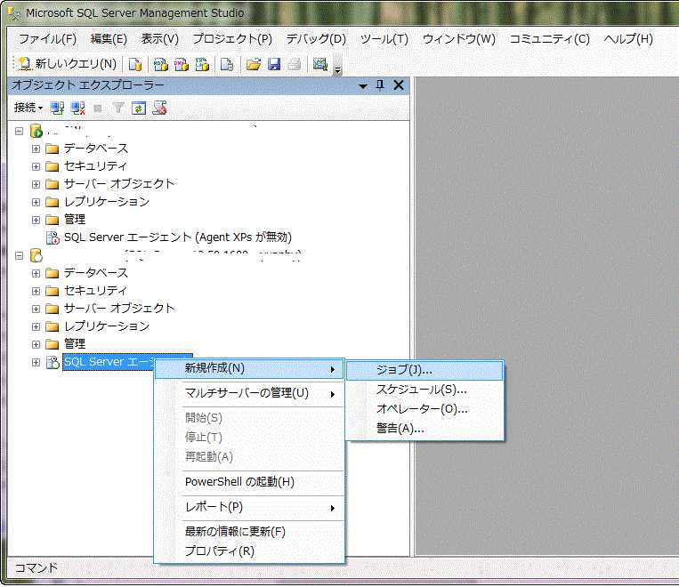Click the Open File folder icon
The image size is (679, 587).
click(254, 65)
